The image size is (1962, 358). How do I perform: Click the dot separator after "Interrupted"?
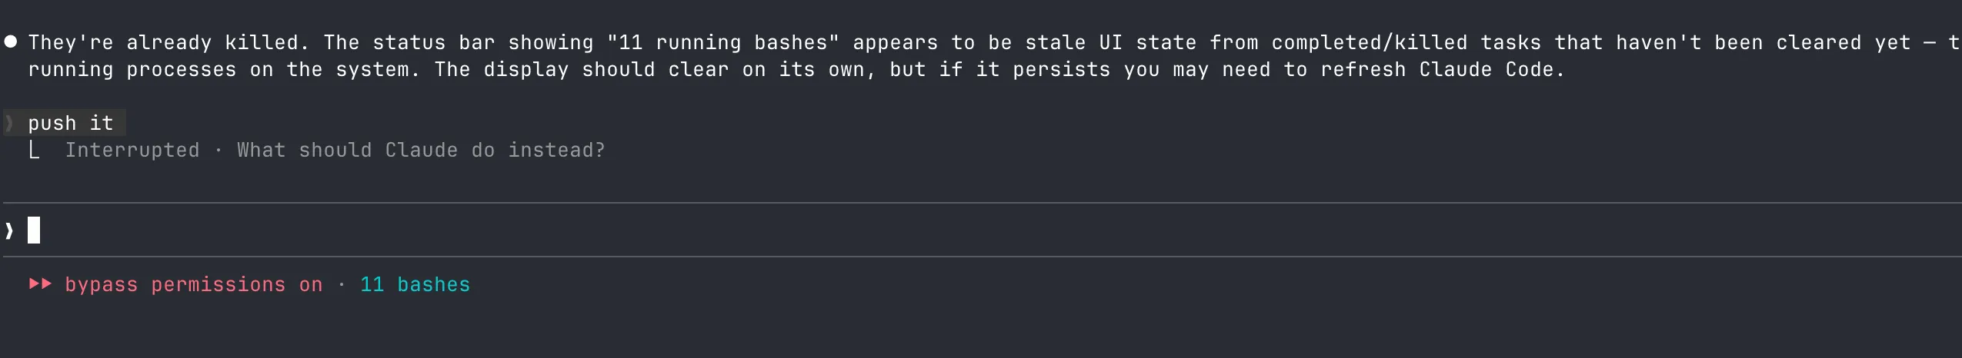point(219,151)
